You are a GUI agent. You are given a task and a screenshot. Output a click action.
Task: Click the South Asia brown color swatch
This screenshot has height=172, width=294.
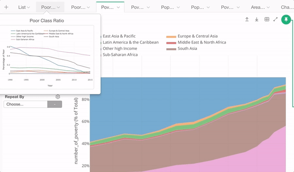(171, 49)
